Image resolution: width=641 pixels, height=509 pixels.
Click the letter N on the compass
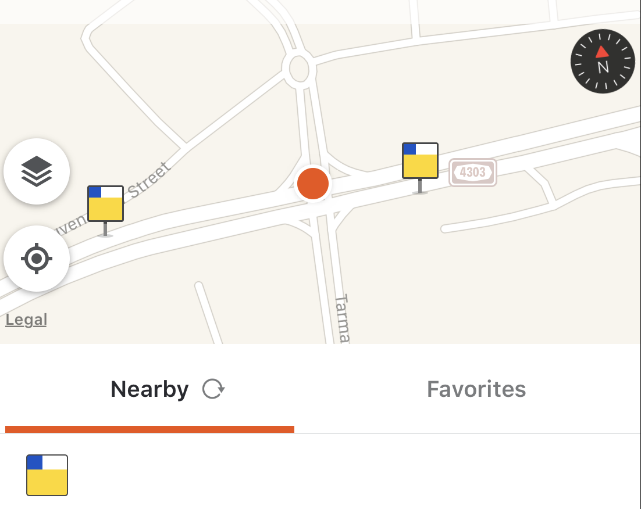(603, 67)
